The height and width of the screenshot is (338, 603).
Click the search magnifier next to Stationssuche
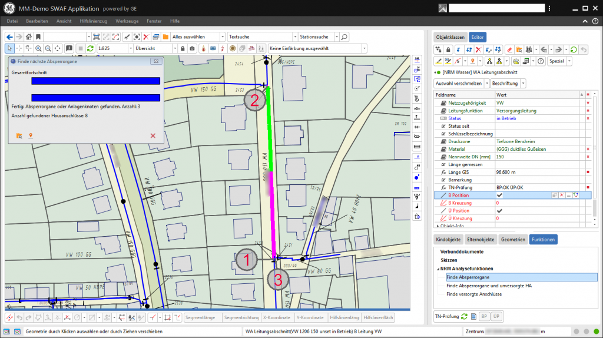point(345,37)
